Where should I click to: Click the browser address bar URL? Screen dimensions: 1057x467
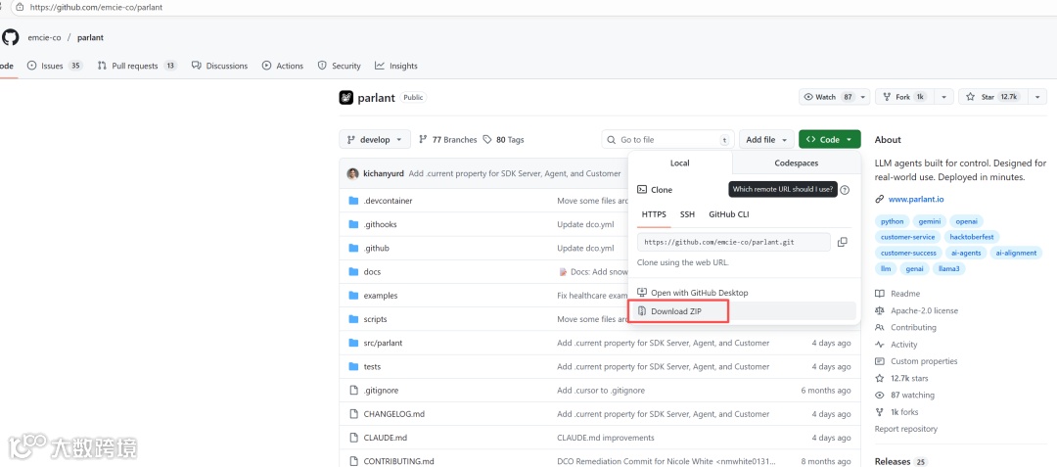[x=96, y=8]
